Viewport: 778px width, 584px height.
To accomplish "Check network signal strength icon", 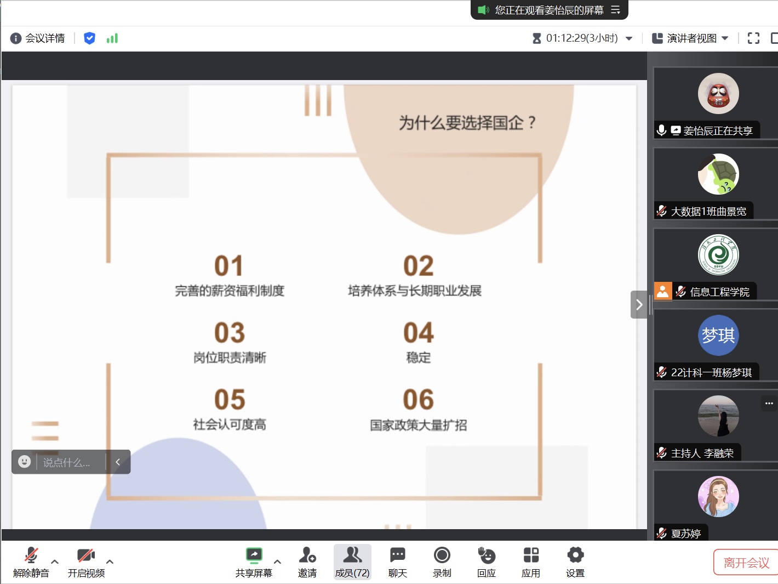I will point(112,38).
